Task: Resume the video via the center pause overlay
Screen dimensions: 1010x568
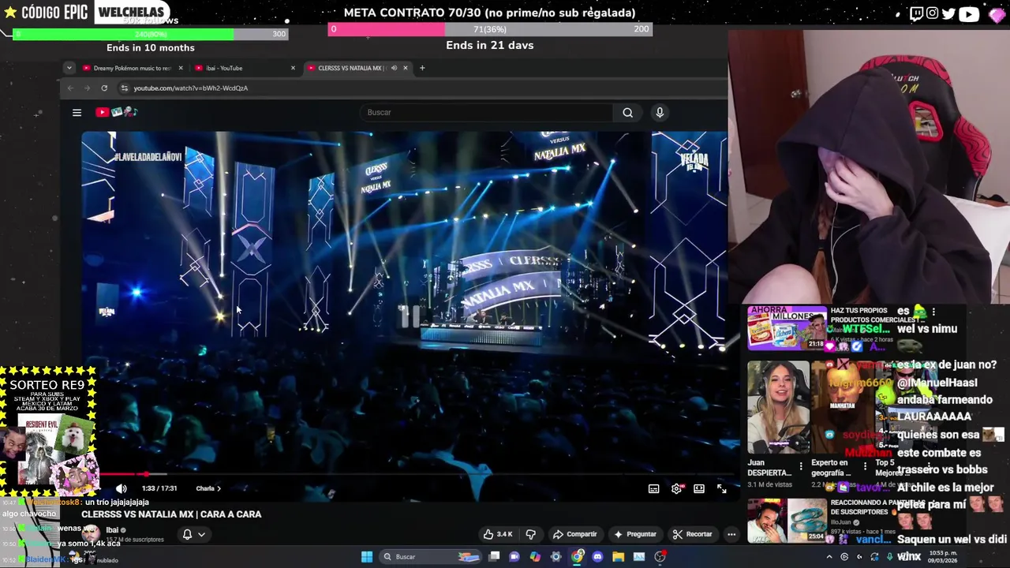Action: click(410, 317)
